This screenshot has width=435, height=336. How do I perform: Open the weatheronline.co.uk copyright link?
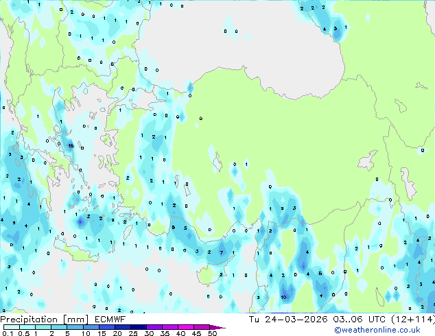[377, 330]
